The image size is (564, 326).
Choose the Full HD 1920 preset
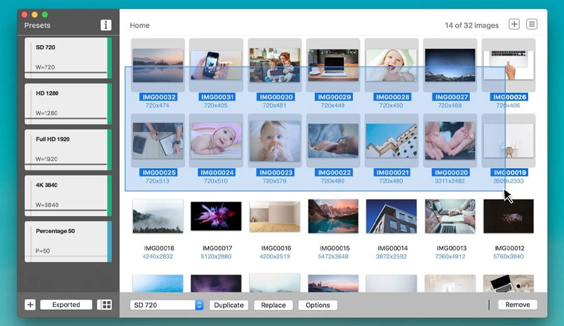[68, 150]
